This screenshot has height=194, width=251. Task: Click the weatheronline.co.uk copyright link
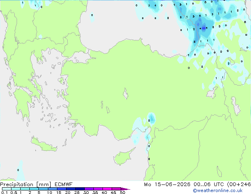pyautogui.click(x=217, y=190)
